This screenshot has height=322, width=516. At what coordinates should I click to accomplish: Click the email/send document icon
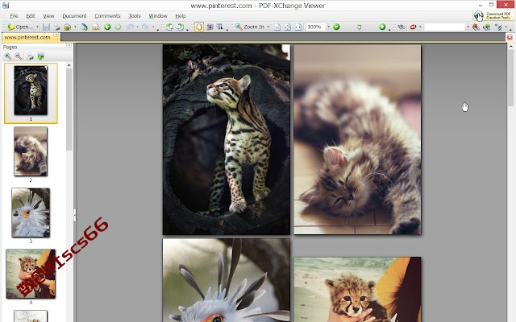(x=68, y=27)
